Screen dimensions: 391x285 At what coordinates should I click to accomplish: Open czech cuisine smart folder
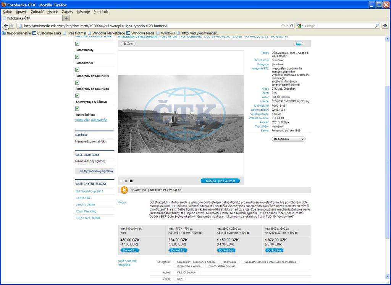(85, 204)
